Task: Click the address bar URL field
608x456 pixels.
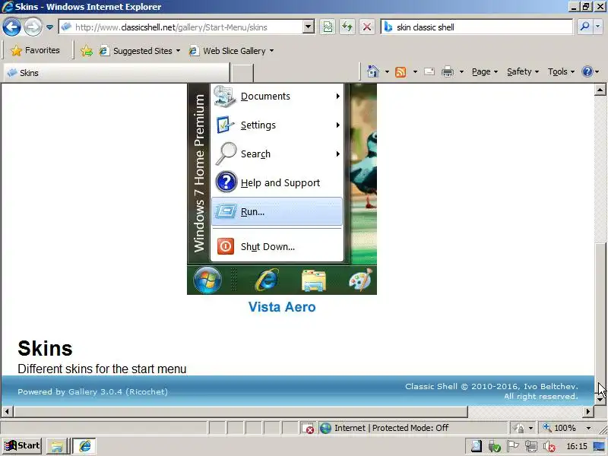Action: tap(182, 27)
